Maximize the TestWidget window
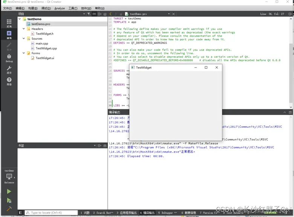This screenshot has width=294, height=217. (x=206, y=67)
